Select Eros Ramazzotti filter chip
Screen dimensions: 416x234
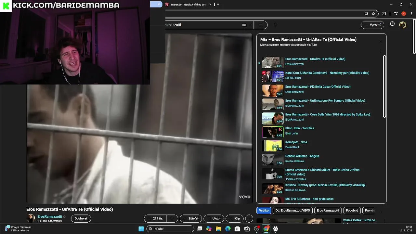tap(328, 210)
